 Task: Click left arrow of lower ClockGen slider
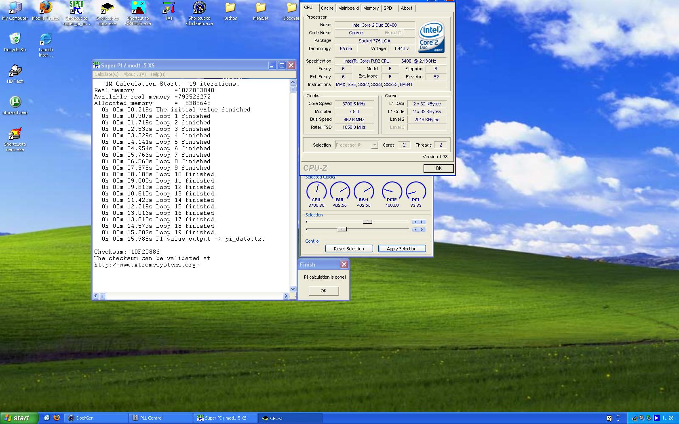tap(415, 230)
